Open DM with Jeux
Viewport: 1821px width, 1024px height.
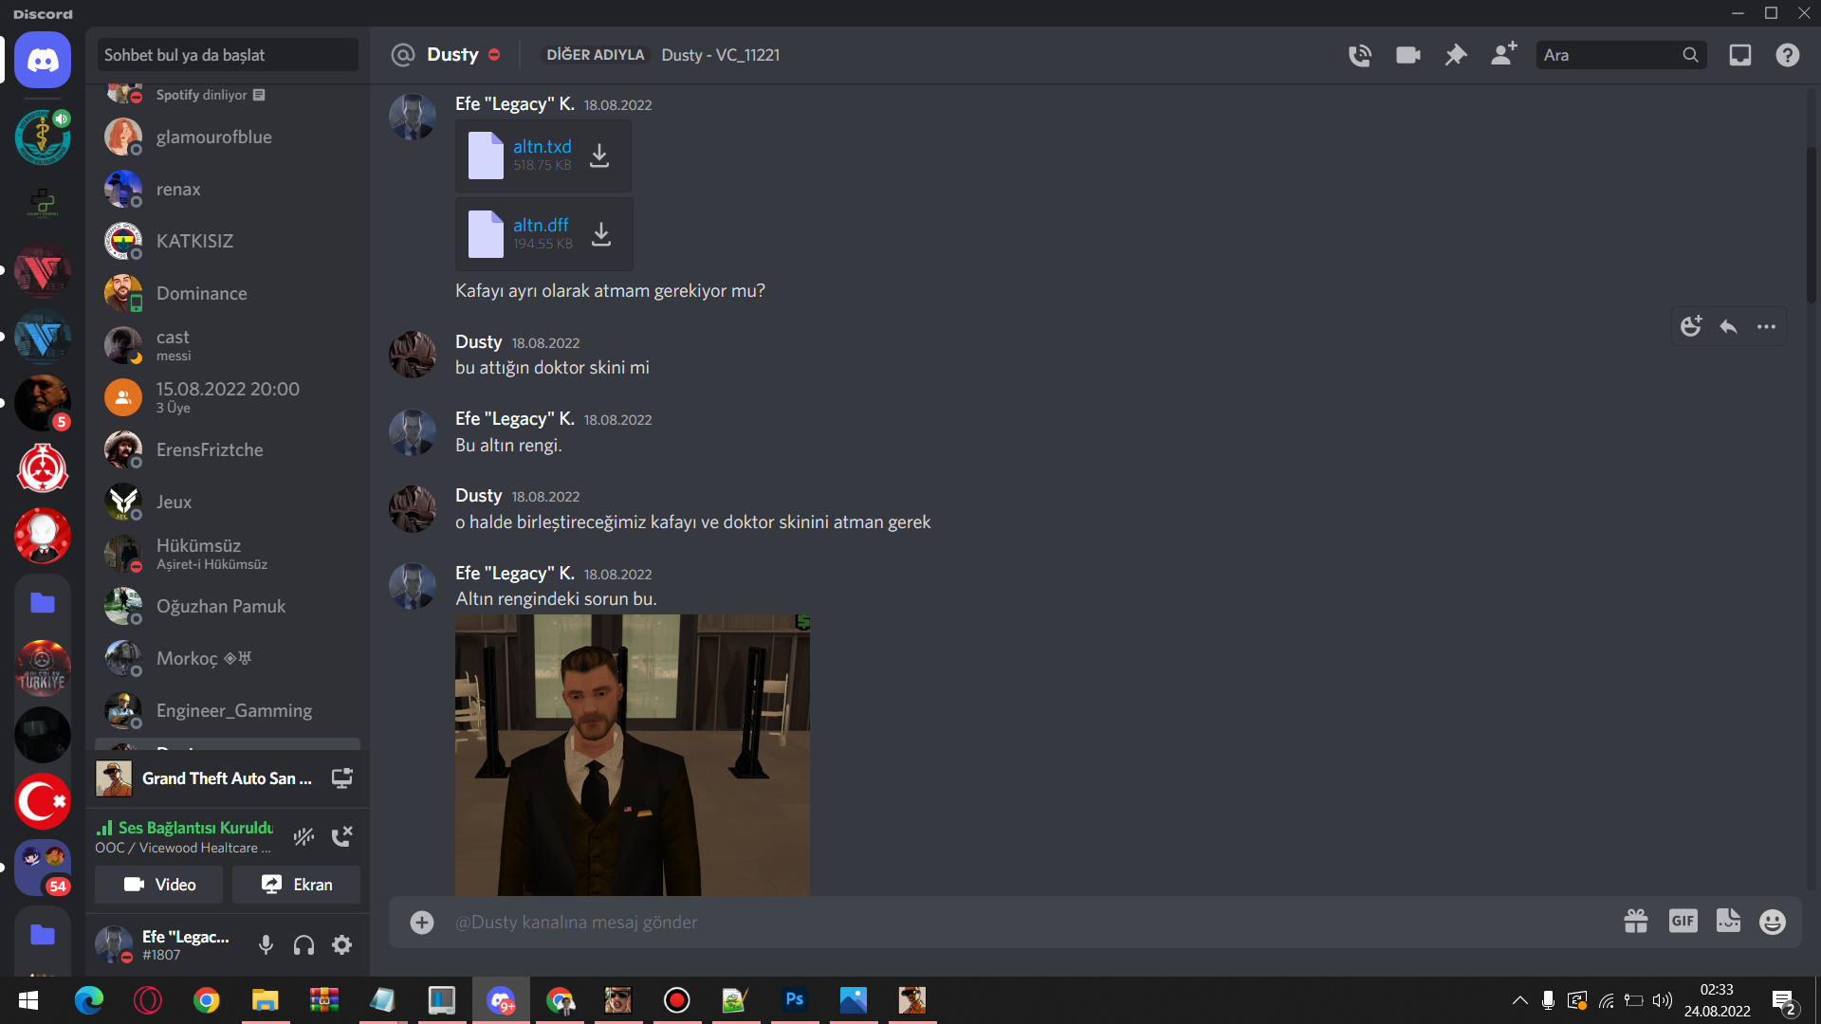228,502
